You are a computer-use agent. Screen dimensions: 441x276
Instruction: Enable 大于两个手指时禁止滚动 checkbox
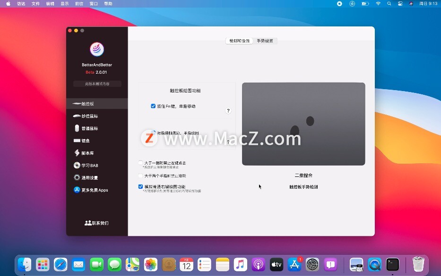140,176
